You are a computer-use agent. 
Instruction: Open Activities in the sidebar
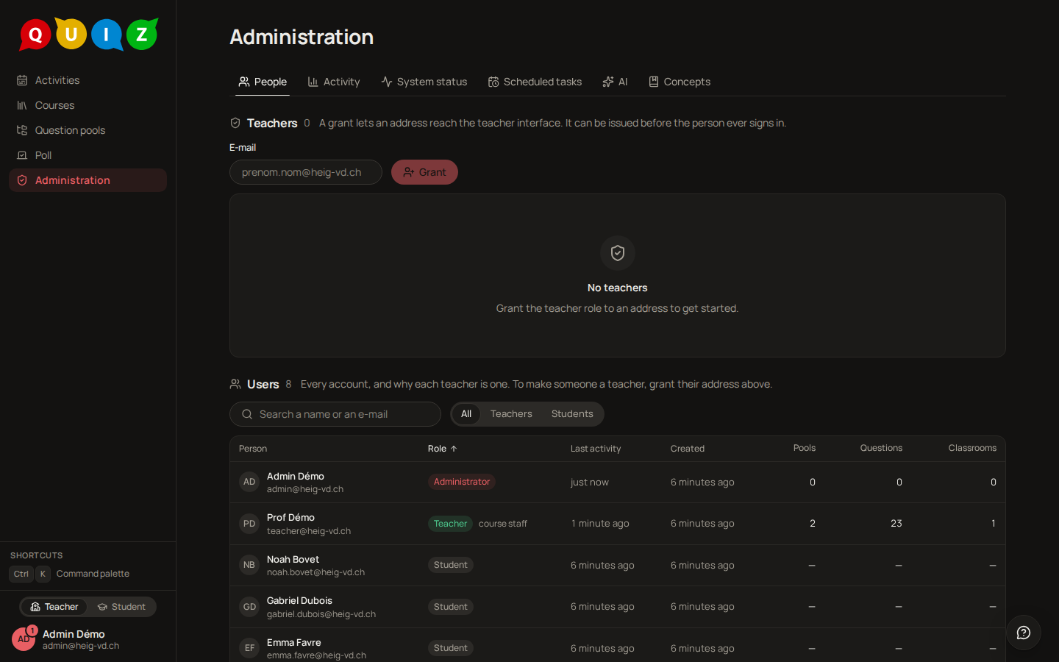(88, 80)
